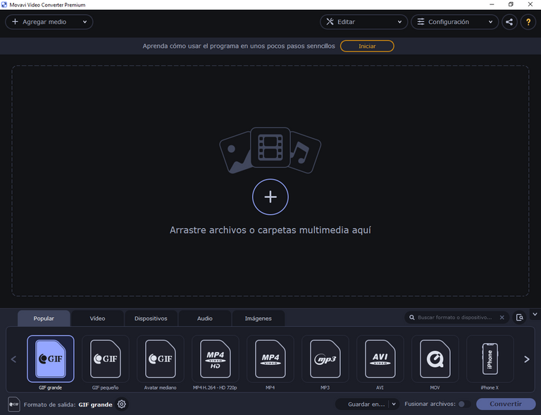Screen dimensions: 541x415
Task: Click the magnifier icon in format search
Action: coord(411,317)
